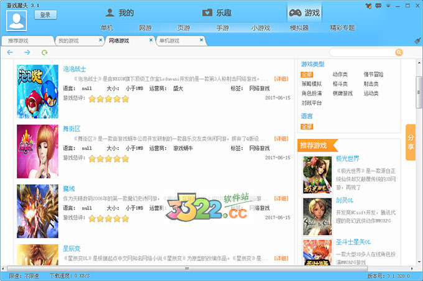Filter by 动作类 game type
Viewport: 423px width, 281px height.
[x=340, y=75]
